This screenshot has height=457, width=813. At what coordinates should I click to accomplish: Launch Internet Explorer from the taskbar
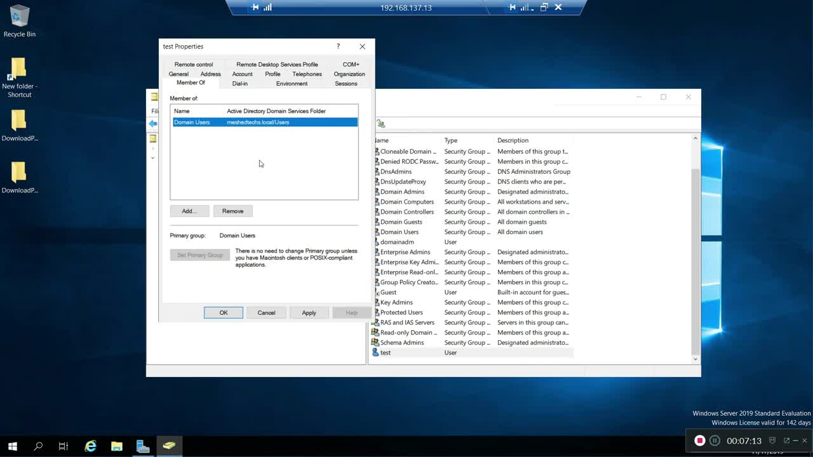point(91,446)
